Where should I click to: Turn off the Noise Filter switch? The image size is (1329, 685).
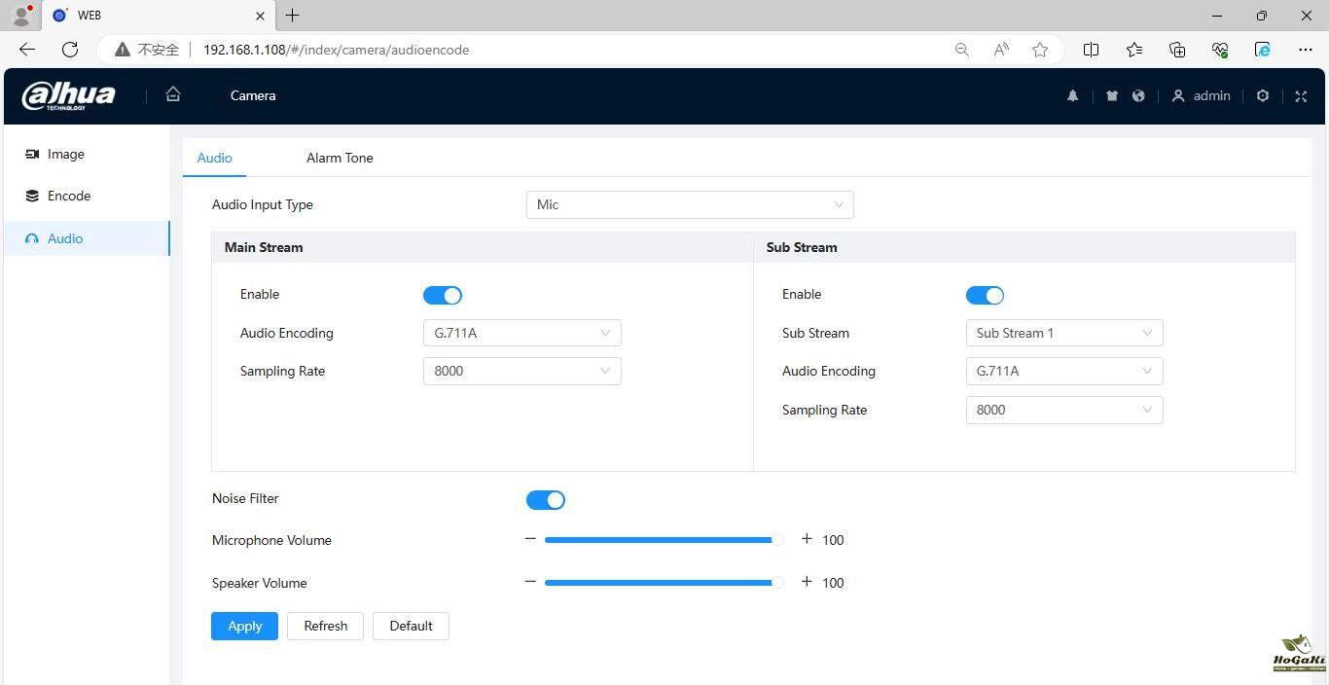545,499
